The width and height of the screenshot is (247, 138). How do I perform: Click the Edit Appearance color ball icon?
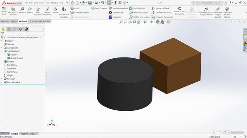point(158,22)
